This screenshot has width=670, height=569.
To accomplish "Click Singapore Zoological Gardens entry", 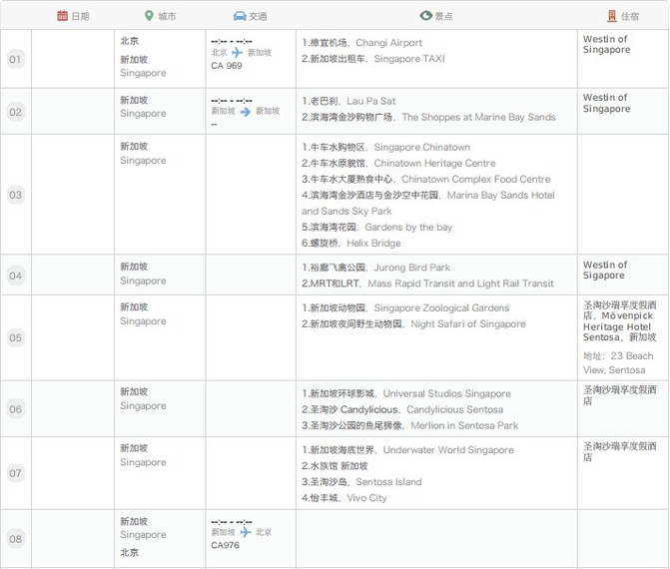I will 405,308.
